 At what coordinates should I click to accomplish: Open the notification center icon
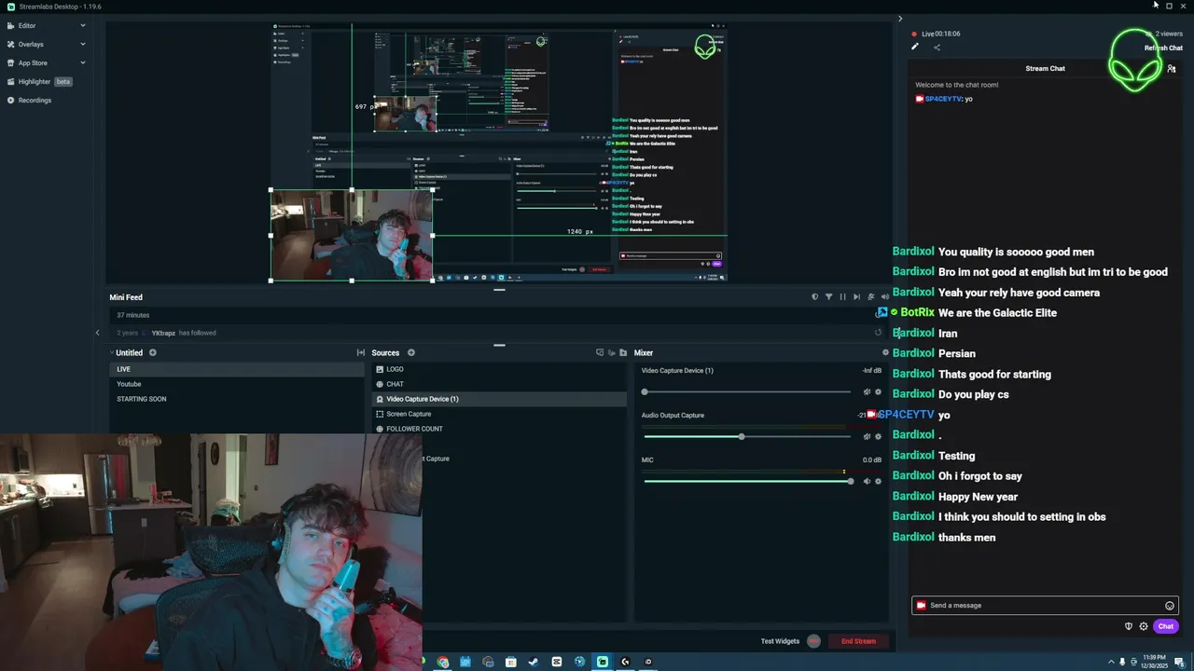point(1179,662)
